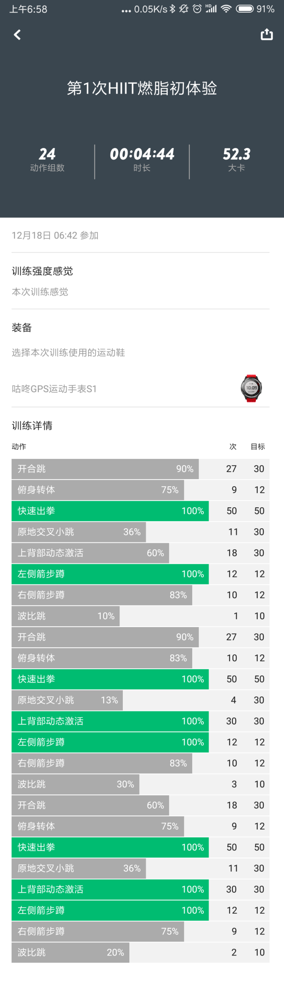
Task: Open the share icon at top right
Action: [267, 34]
